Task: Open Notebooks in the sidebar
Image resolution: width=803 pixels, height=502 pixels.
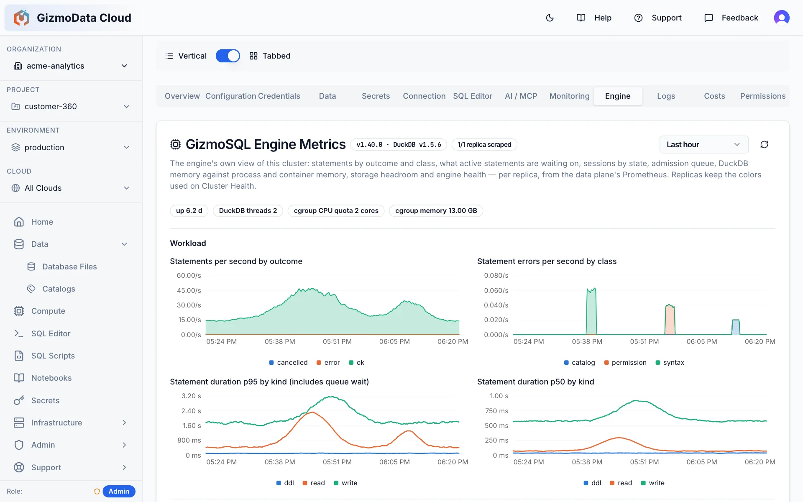Action: click(71, 378)
